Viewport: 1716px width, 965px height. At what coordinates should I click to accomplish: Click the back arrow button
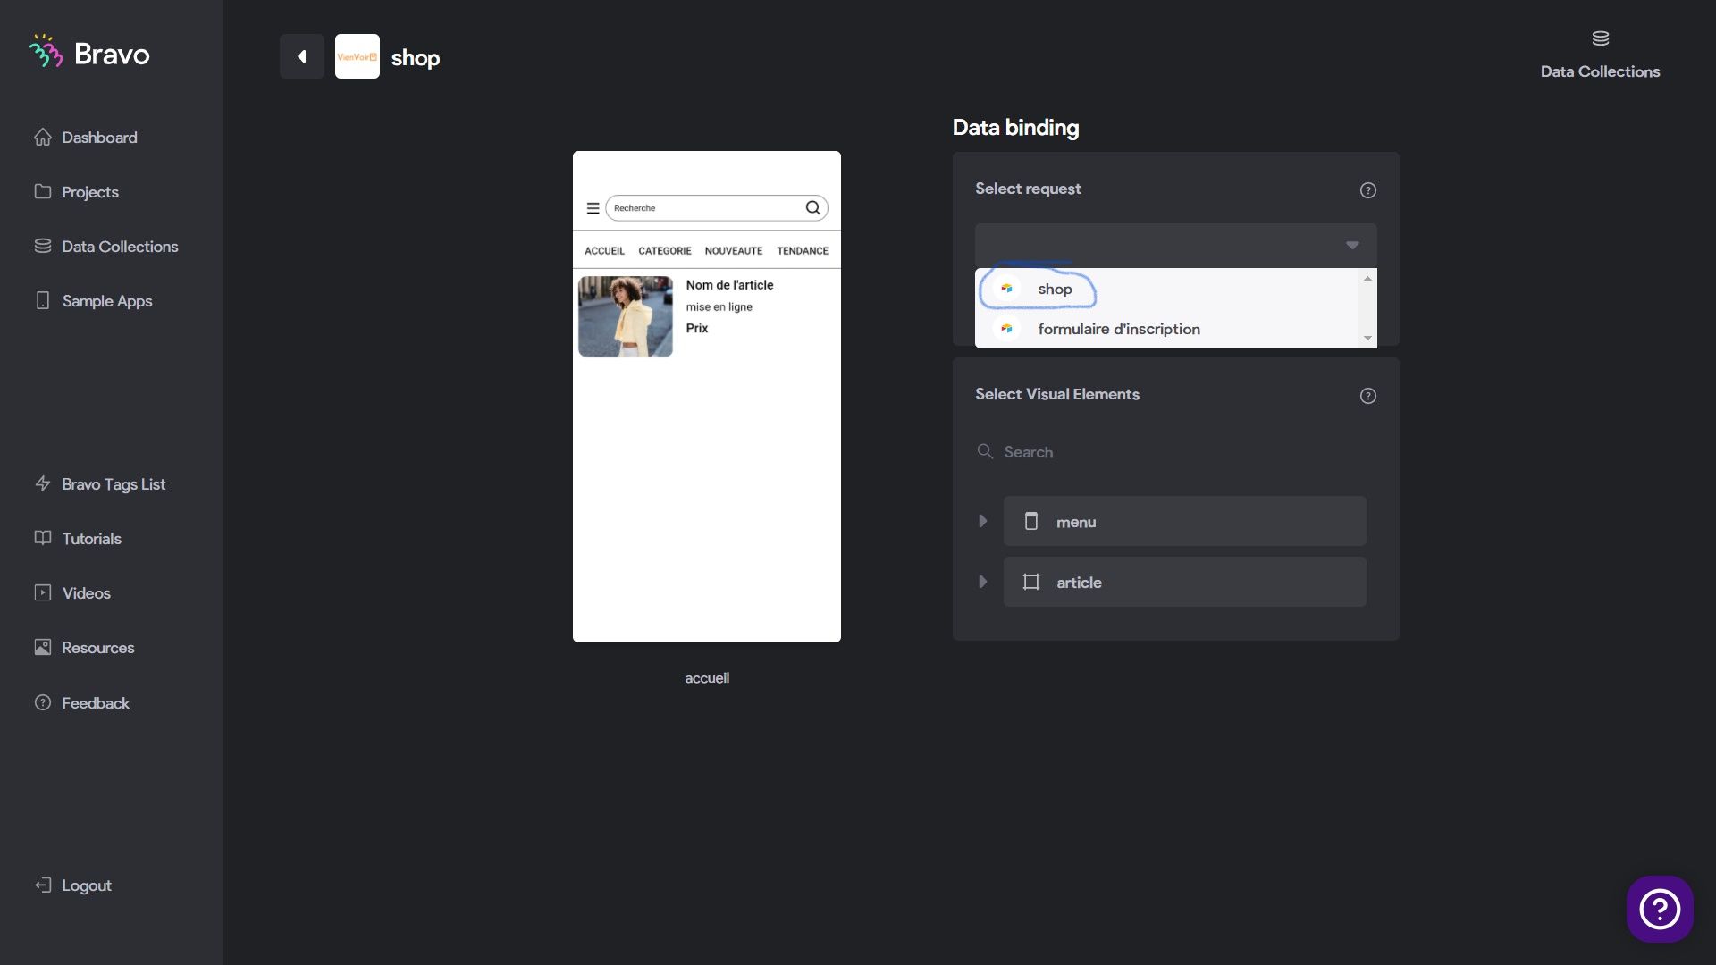point(302,56)
